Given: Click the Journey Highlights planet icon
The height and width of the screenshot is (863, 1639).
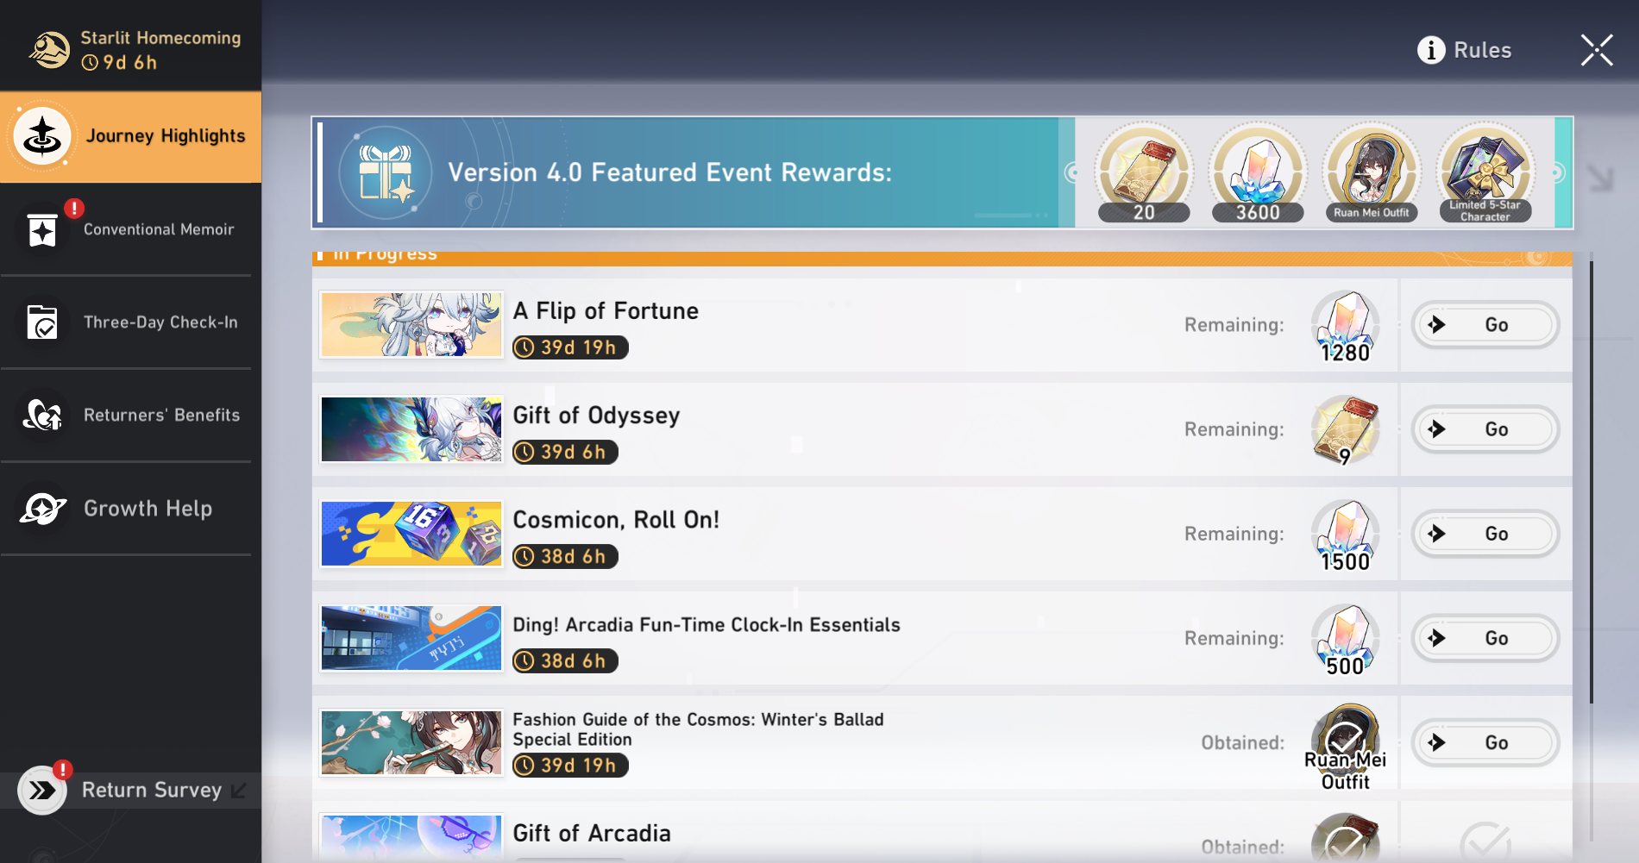Looking at the screenshot, I should pos(42,136).
